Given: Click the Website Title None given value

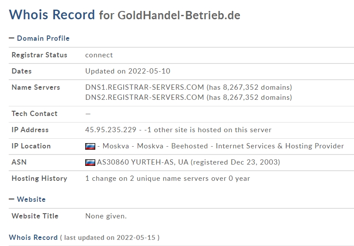Looking at the screenshot, I should click(x=106, y=216).
